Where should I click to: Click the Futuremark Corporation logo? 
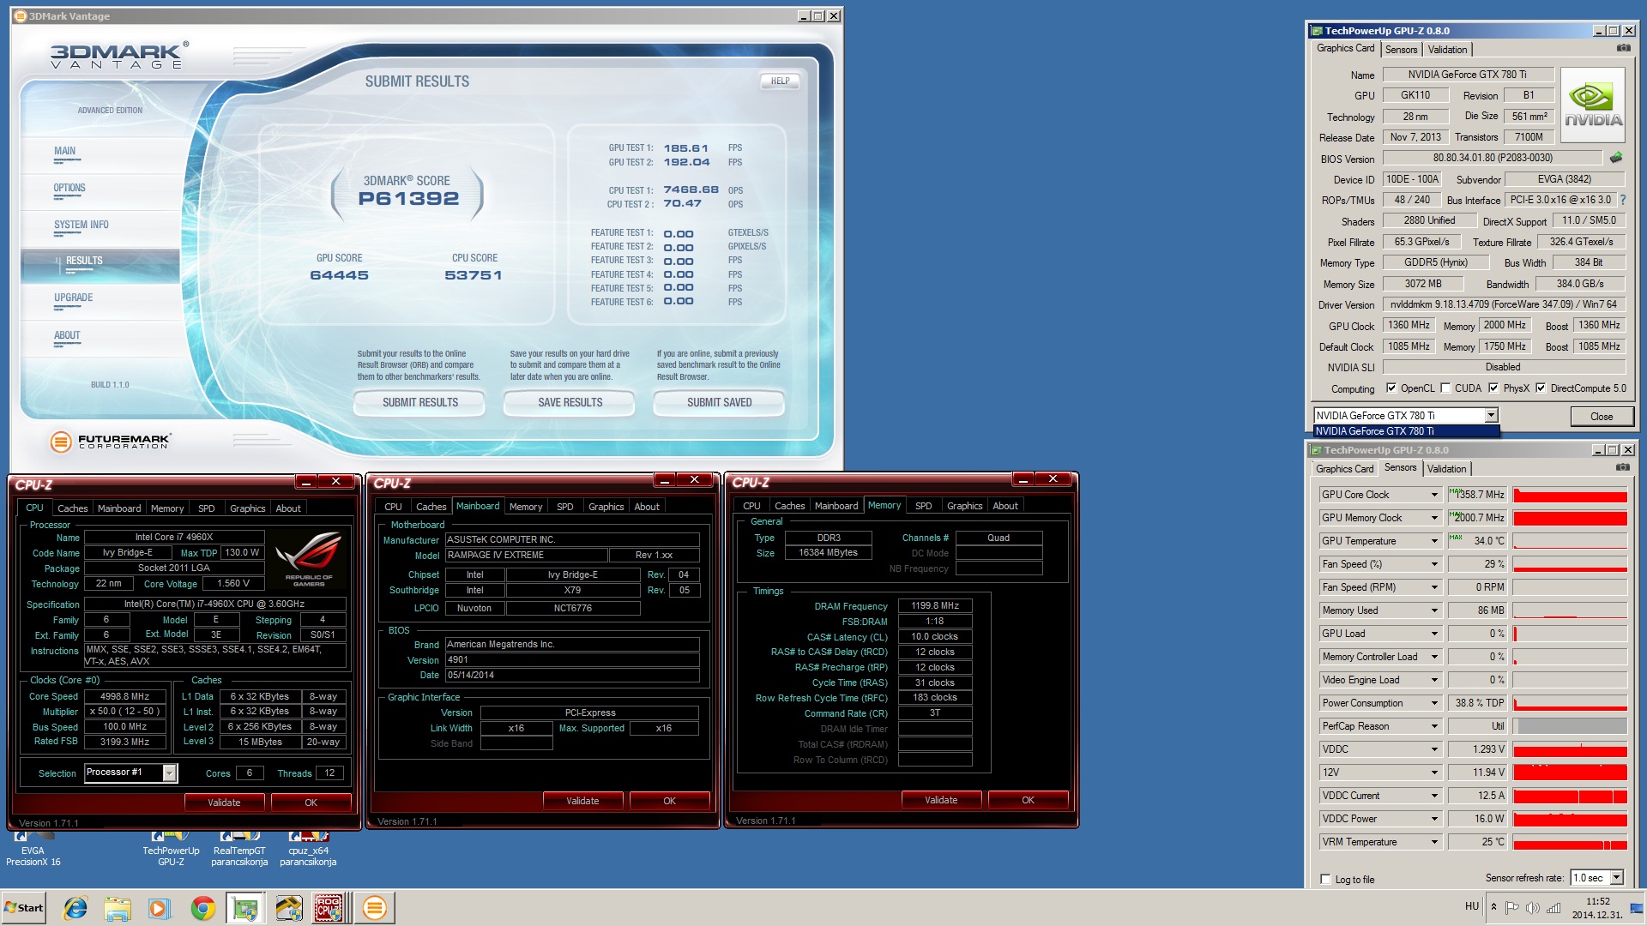pyautogui.click(x=110, y=442)
